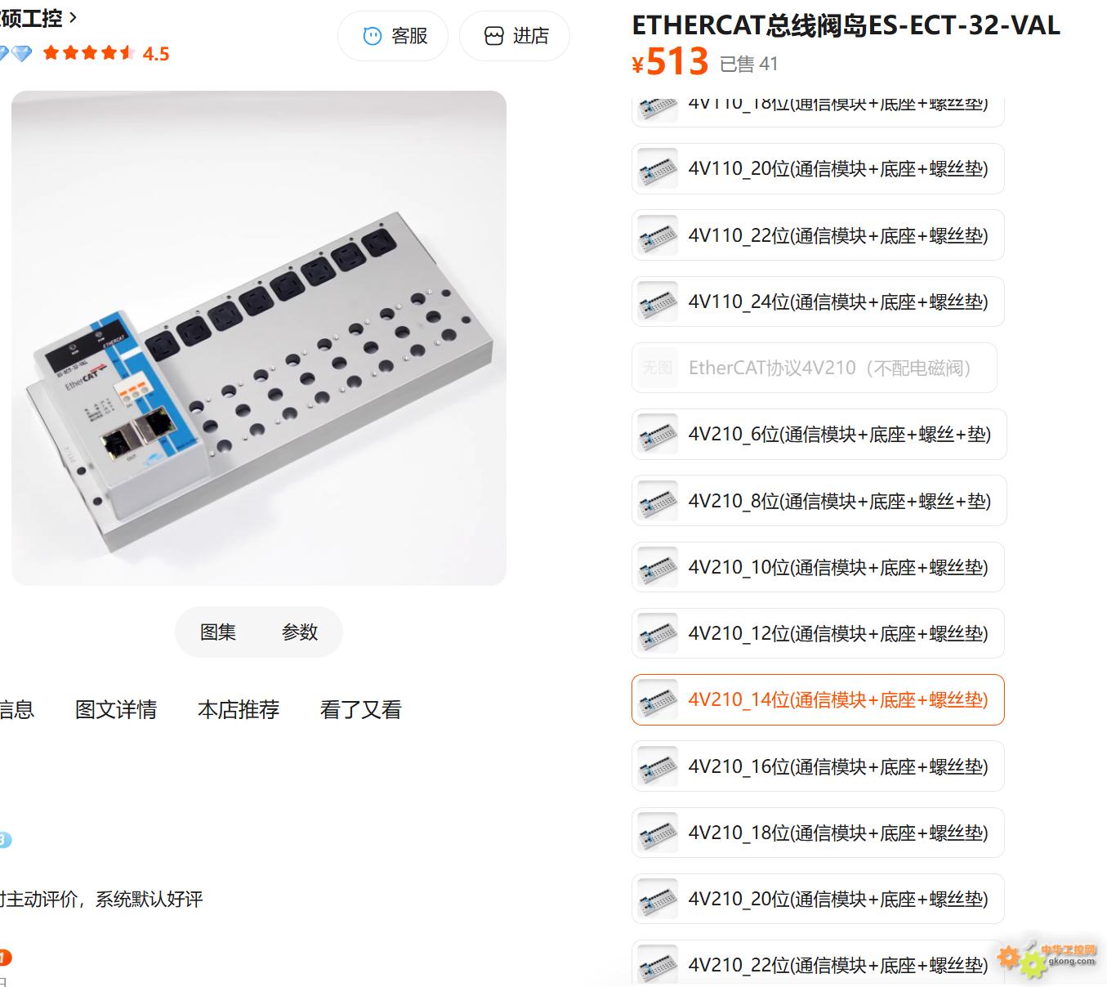Go to 本店推荐 section
This screenshot has height=987, width=1107.
(239, 709)
